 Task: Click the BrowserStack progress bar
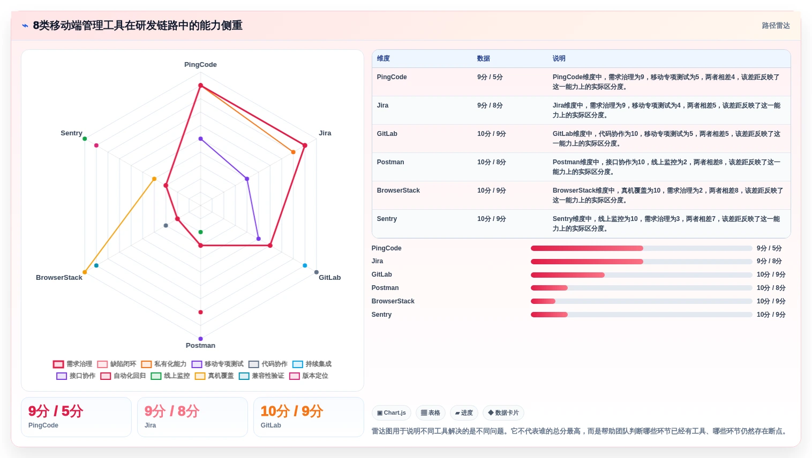coord(641,301)
